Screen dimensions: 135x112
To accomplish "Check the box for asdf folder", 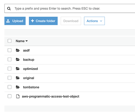I will 10,50.
